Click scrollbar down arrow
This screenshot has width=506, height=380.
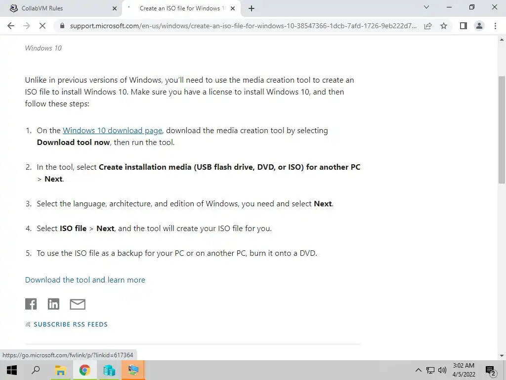coord(502,356)
